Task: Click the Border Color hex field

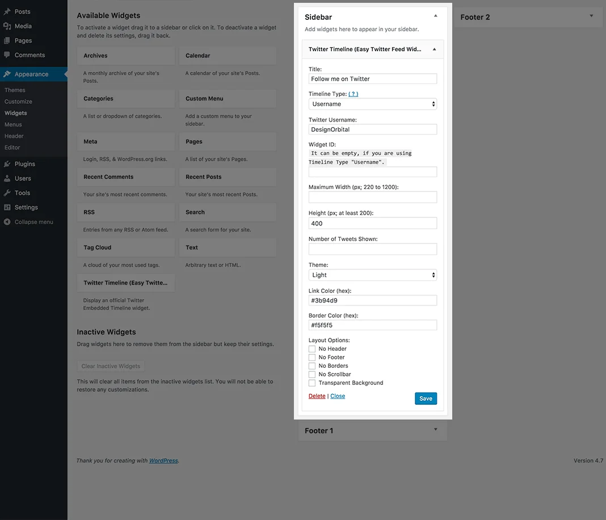Action: 373,325
